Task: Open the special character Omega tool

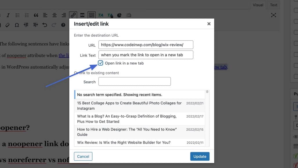Action: coord(17,25)
